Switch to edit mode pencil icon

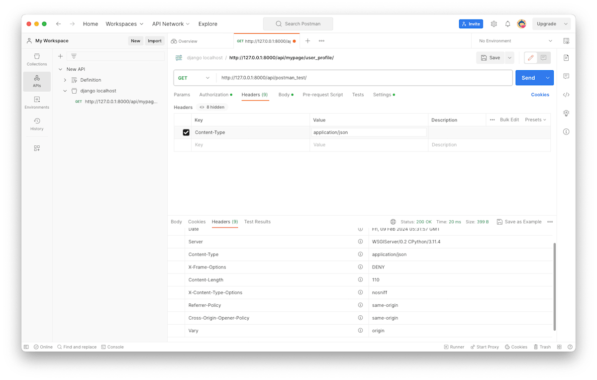[531, 58]
